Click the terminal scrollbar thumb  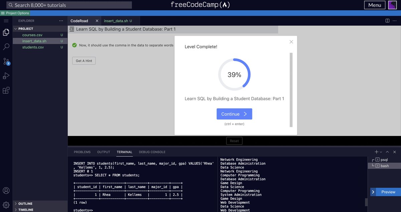point(366,202)
